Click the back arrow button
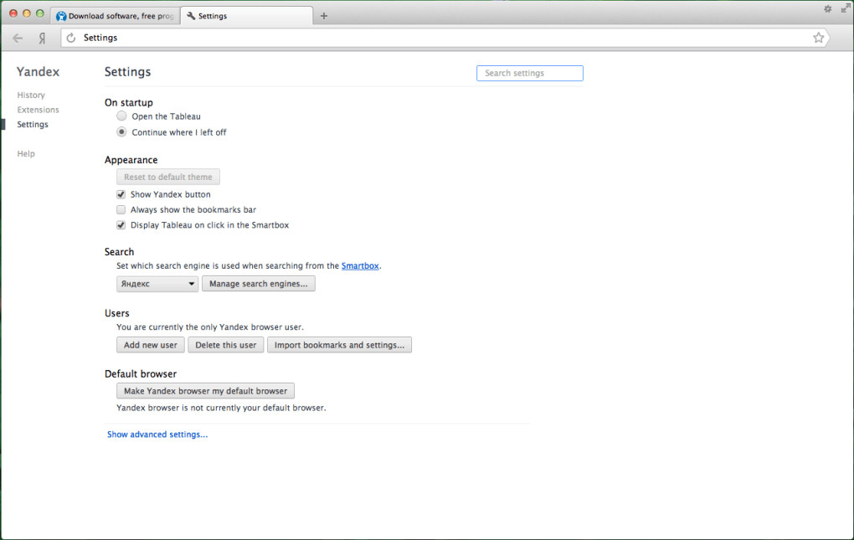The image size is (854, 540). pyautogui.click(x=18, y=38)
